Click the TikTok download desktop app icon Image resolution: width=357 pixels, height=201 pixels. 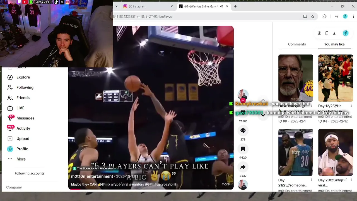334,33
